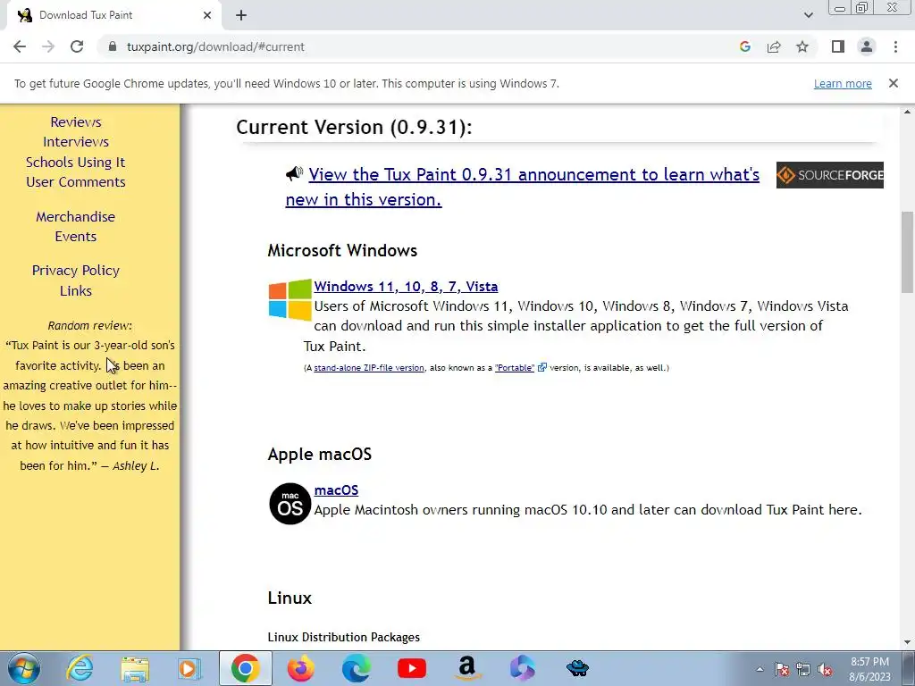Dismiss the Chrome update notification bar

point(893,83)
